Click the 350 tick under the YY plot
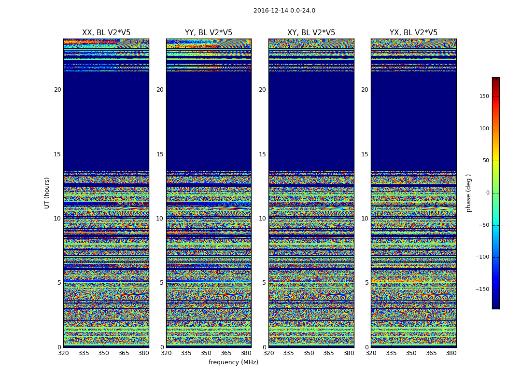 (206, 353)
